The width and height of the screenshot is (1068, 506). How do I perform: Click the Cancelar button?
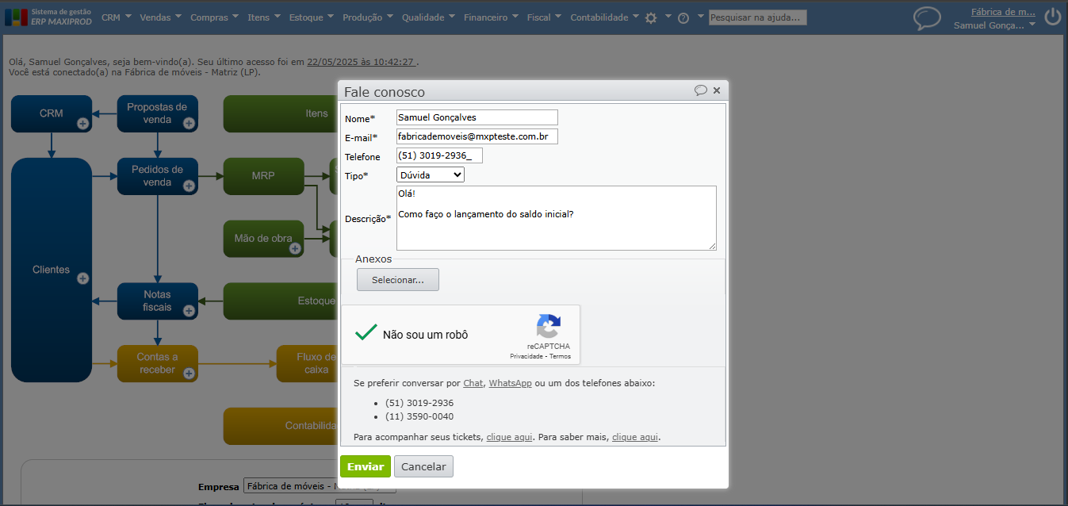(x=423, y=466)
